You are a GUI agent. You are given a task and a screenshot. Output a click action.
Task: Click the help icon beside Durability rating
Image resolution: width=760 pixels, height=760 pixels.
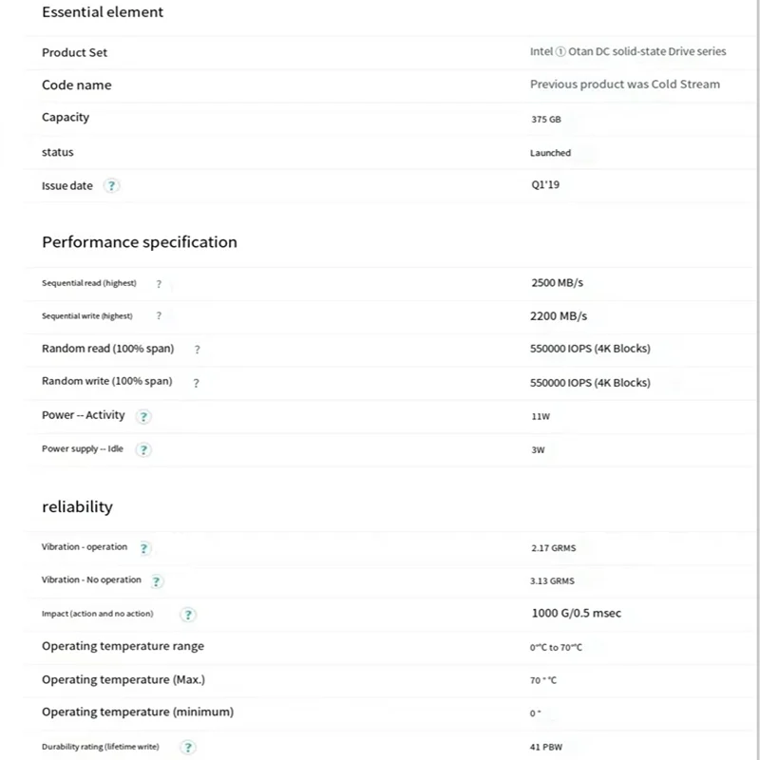click(x=188, y=748)
